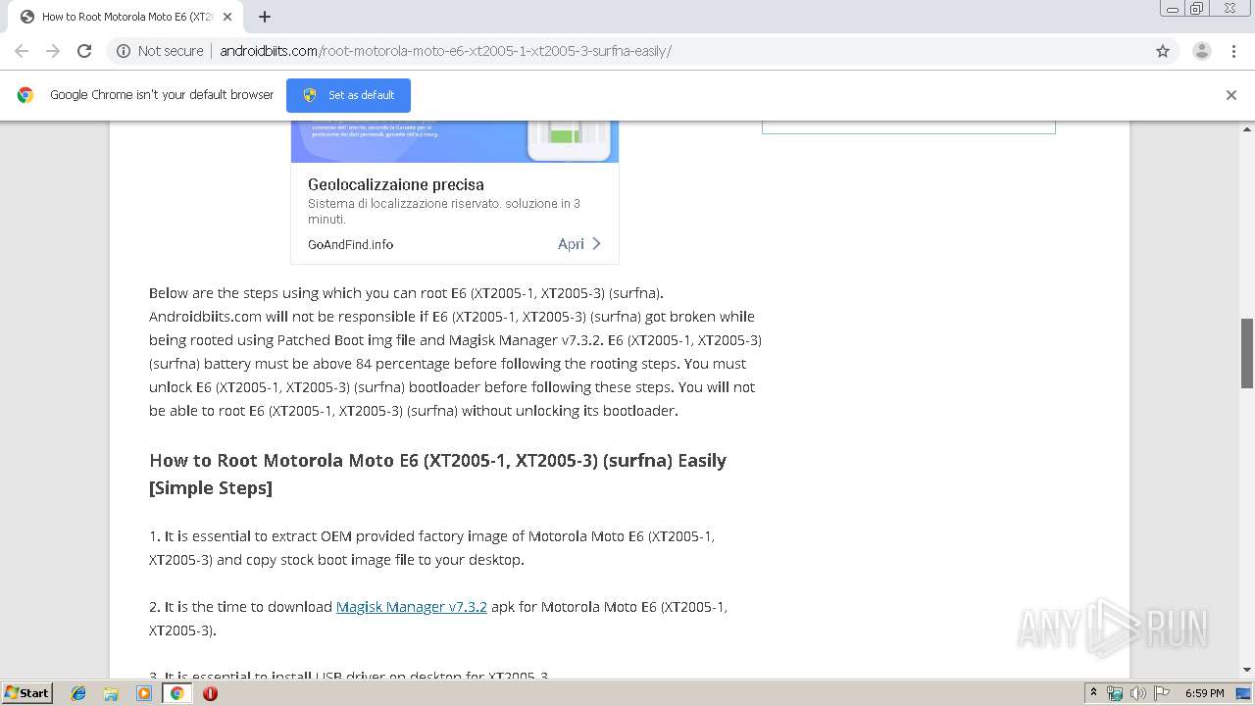Image resolution: width=1255 pixels, height=706 pixels.
Task: Click the scrollbar up arrow
Action: click(1247, 128)
